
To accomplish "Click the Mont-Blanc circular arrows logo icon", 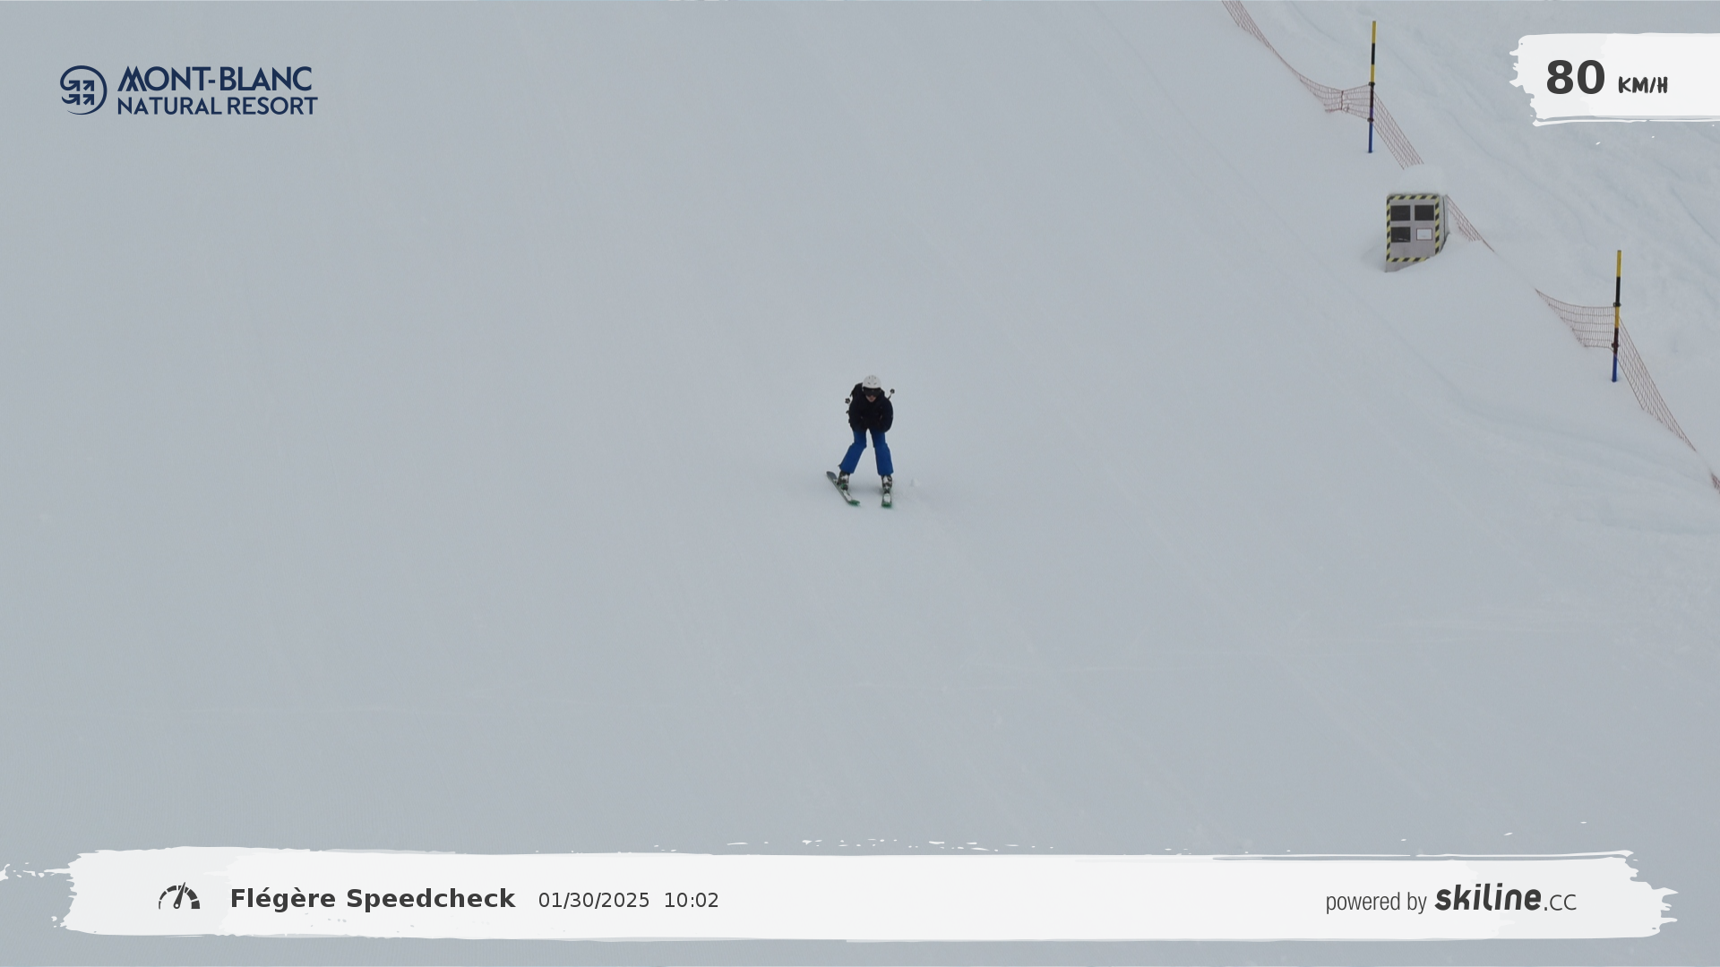I will pos(83,90).
